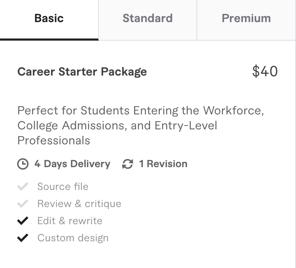Click the black checkmark beside Edit & rewrite
The width and height of the screenshot is (296, 268).
coord(22,221)
